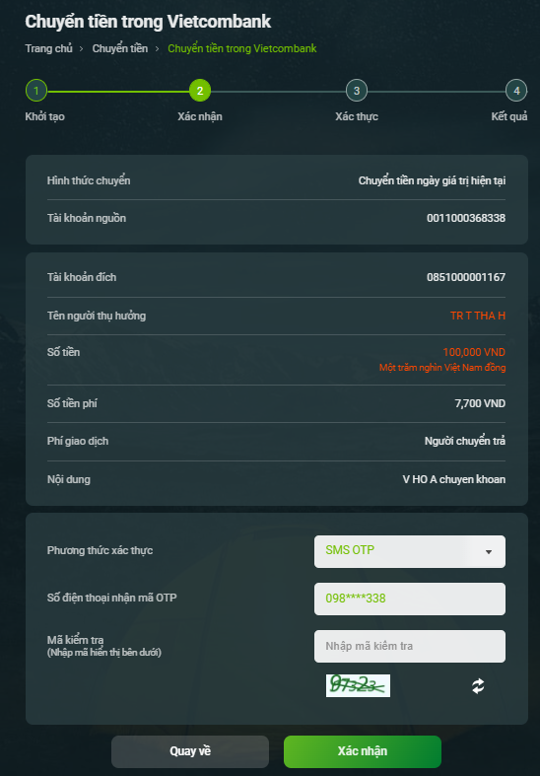The height and width of the screenshot is (776, 540).
Task: Click the captcha image 97323
Action: pos(358,685)
